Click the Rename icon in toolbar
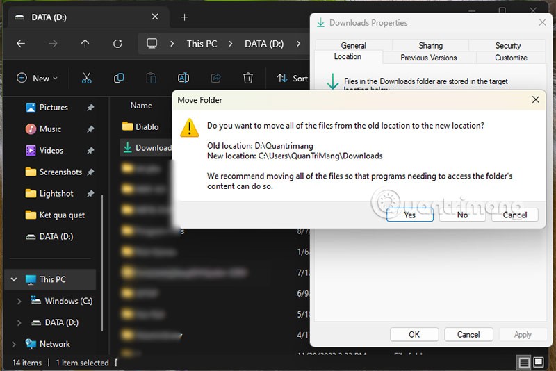556x371 pixels. tap(183, 79)
